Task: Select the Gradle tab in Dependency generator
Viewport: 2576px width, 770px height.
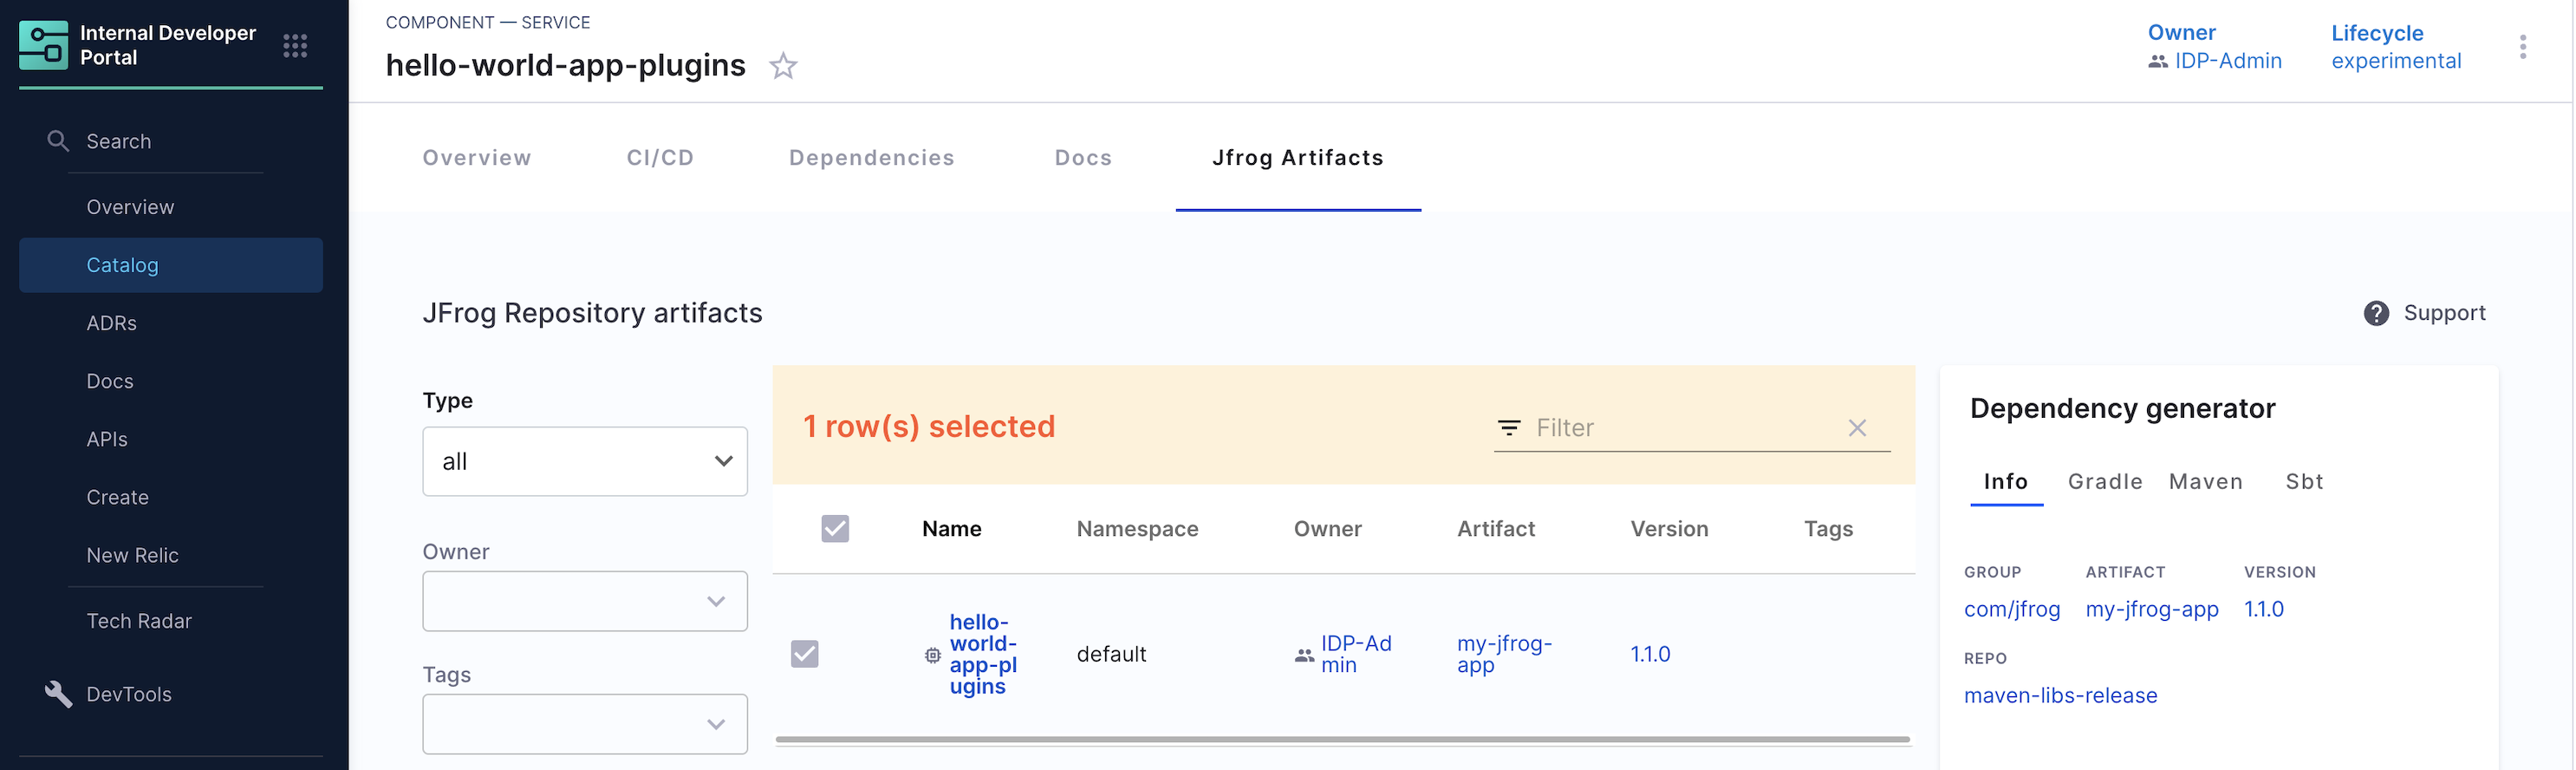Action: pos(2105,482)
